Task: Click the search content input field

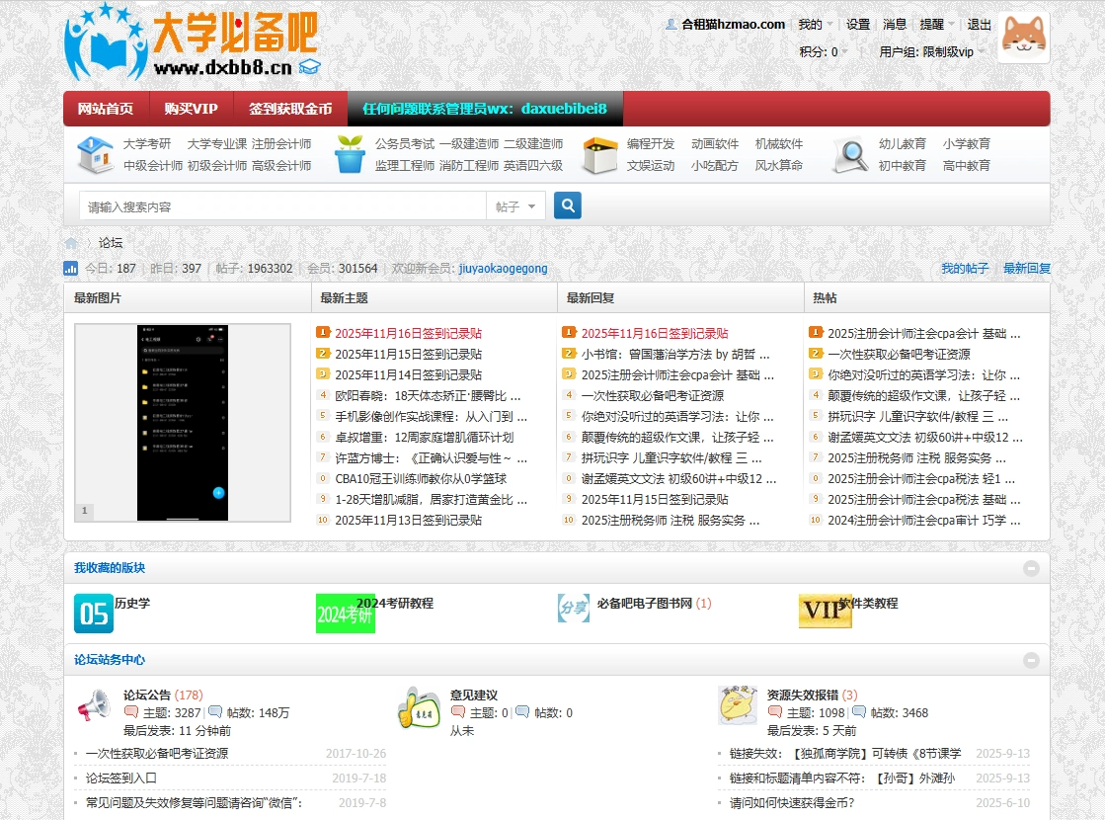Action: (282, 206)
